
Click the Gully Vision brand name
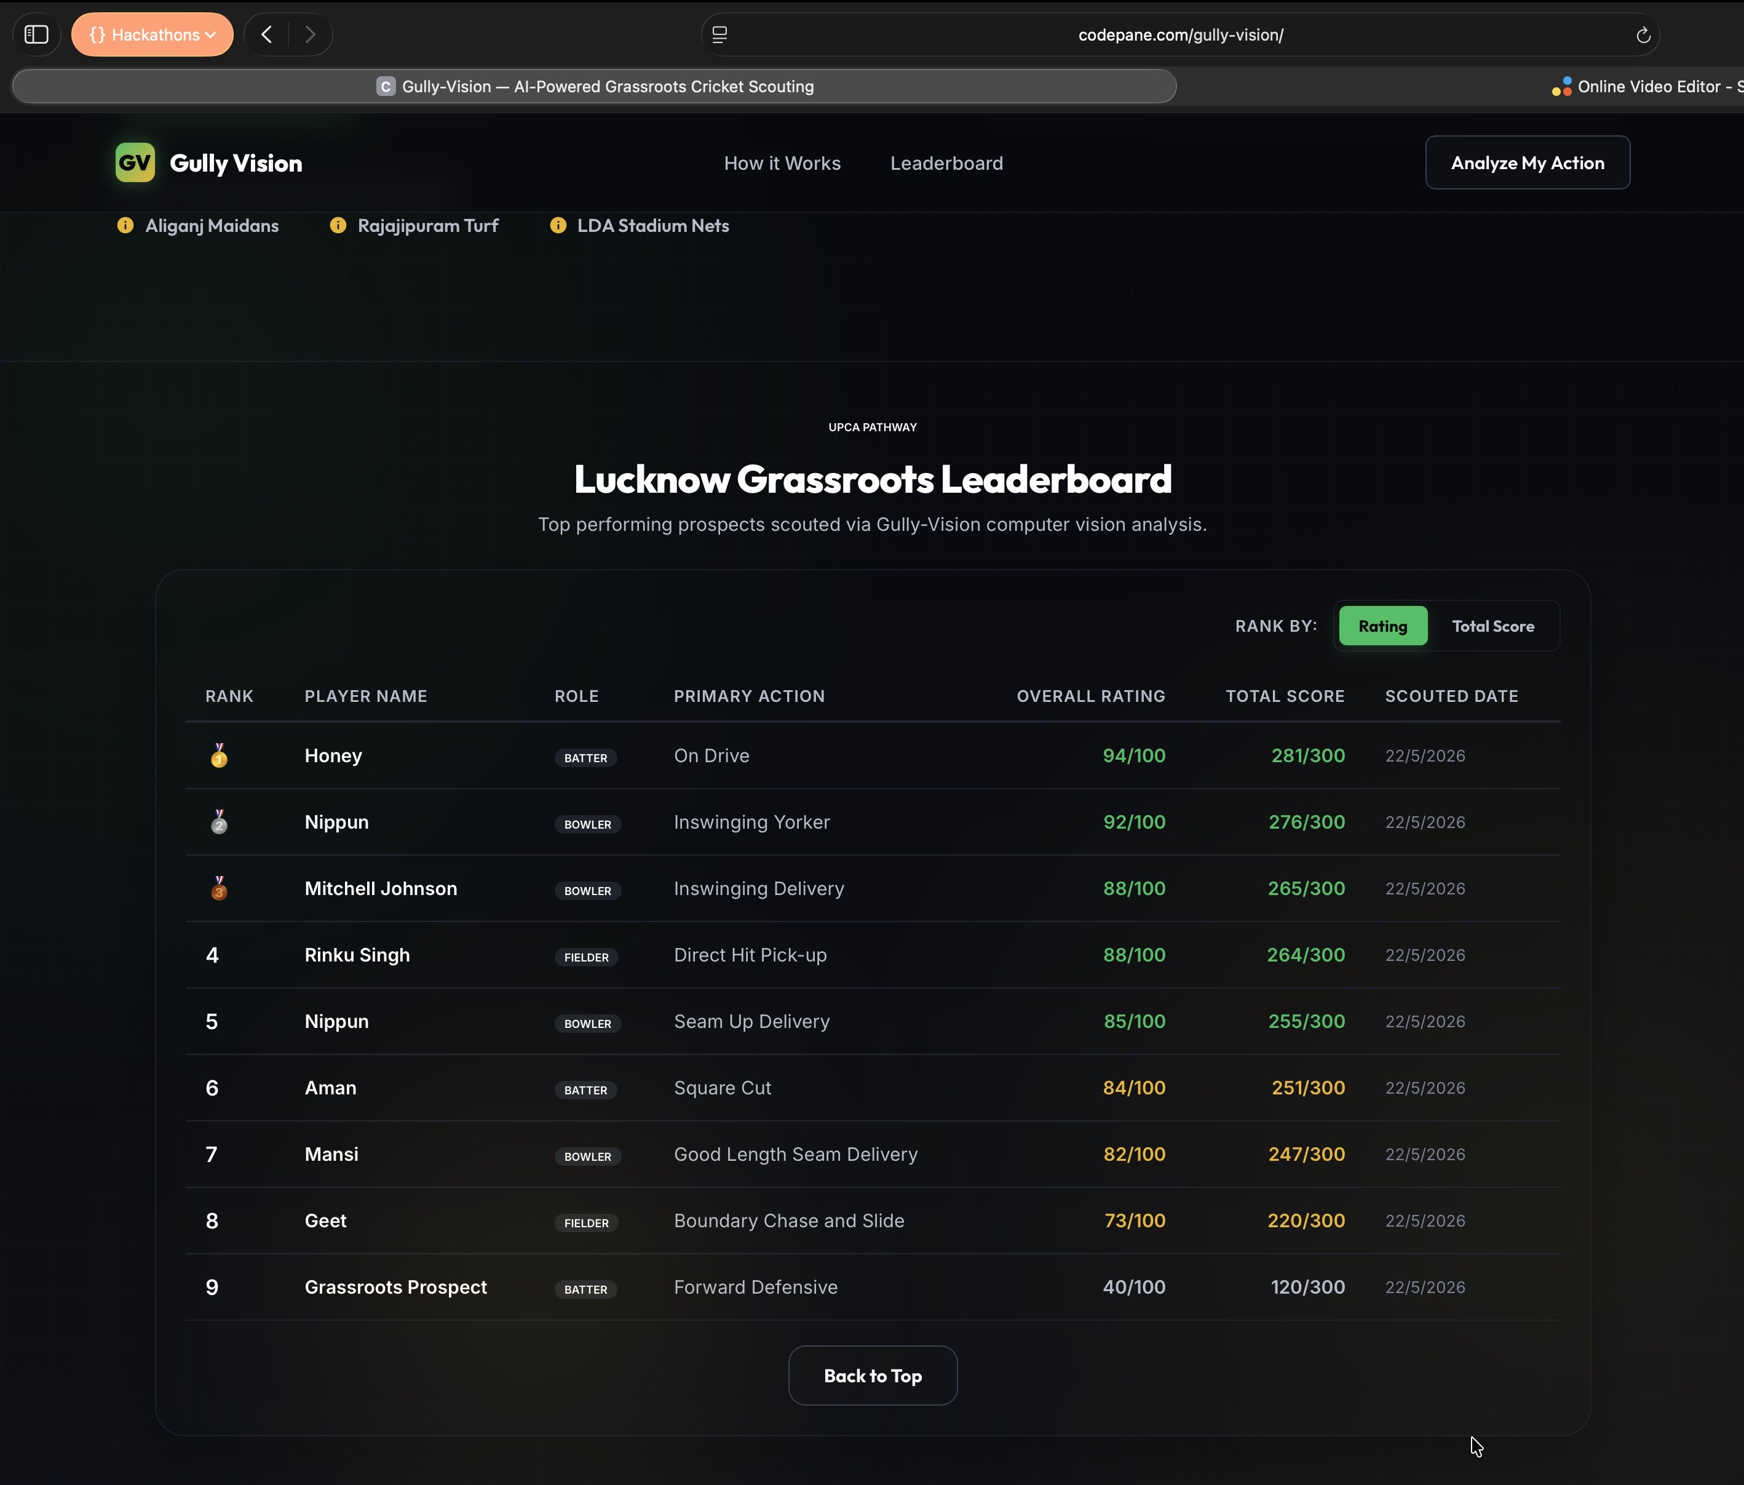[236, 163]
